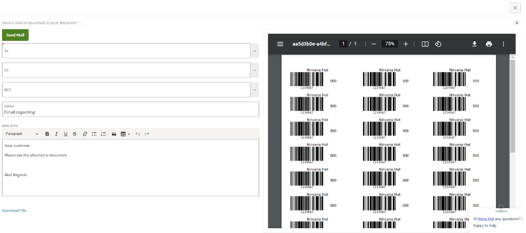
Task: Click into the CC input field
Action: [126, 70]
